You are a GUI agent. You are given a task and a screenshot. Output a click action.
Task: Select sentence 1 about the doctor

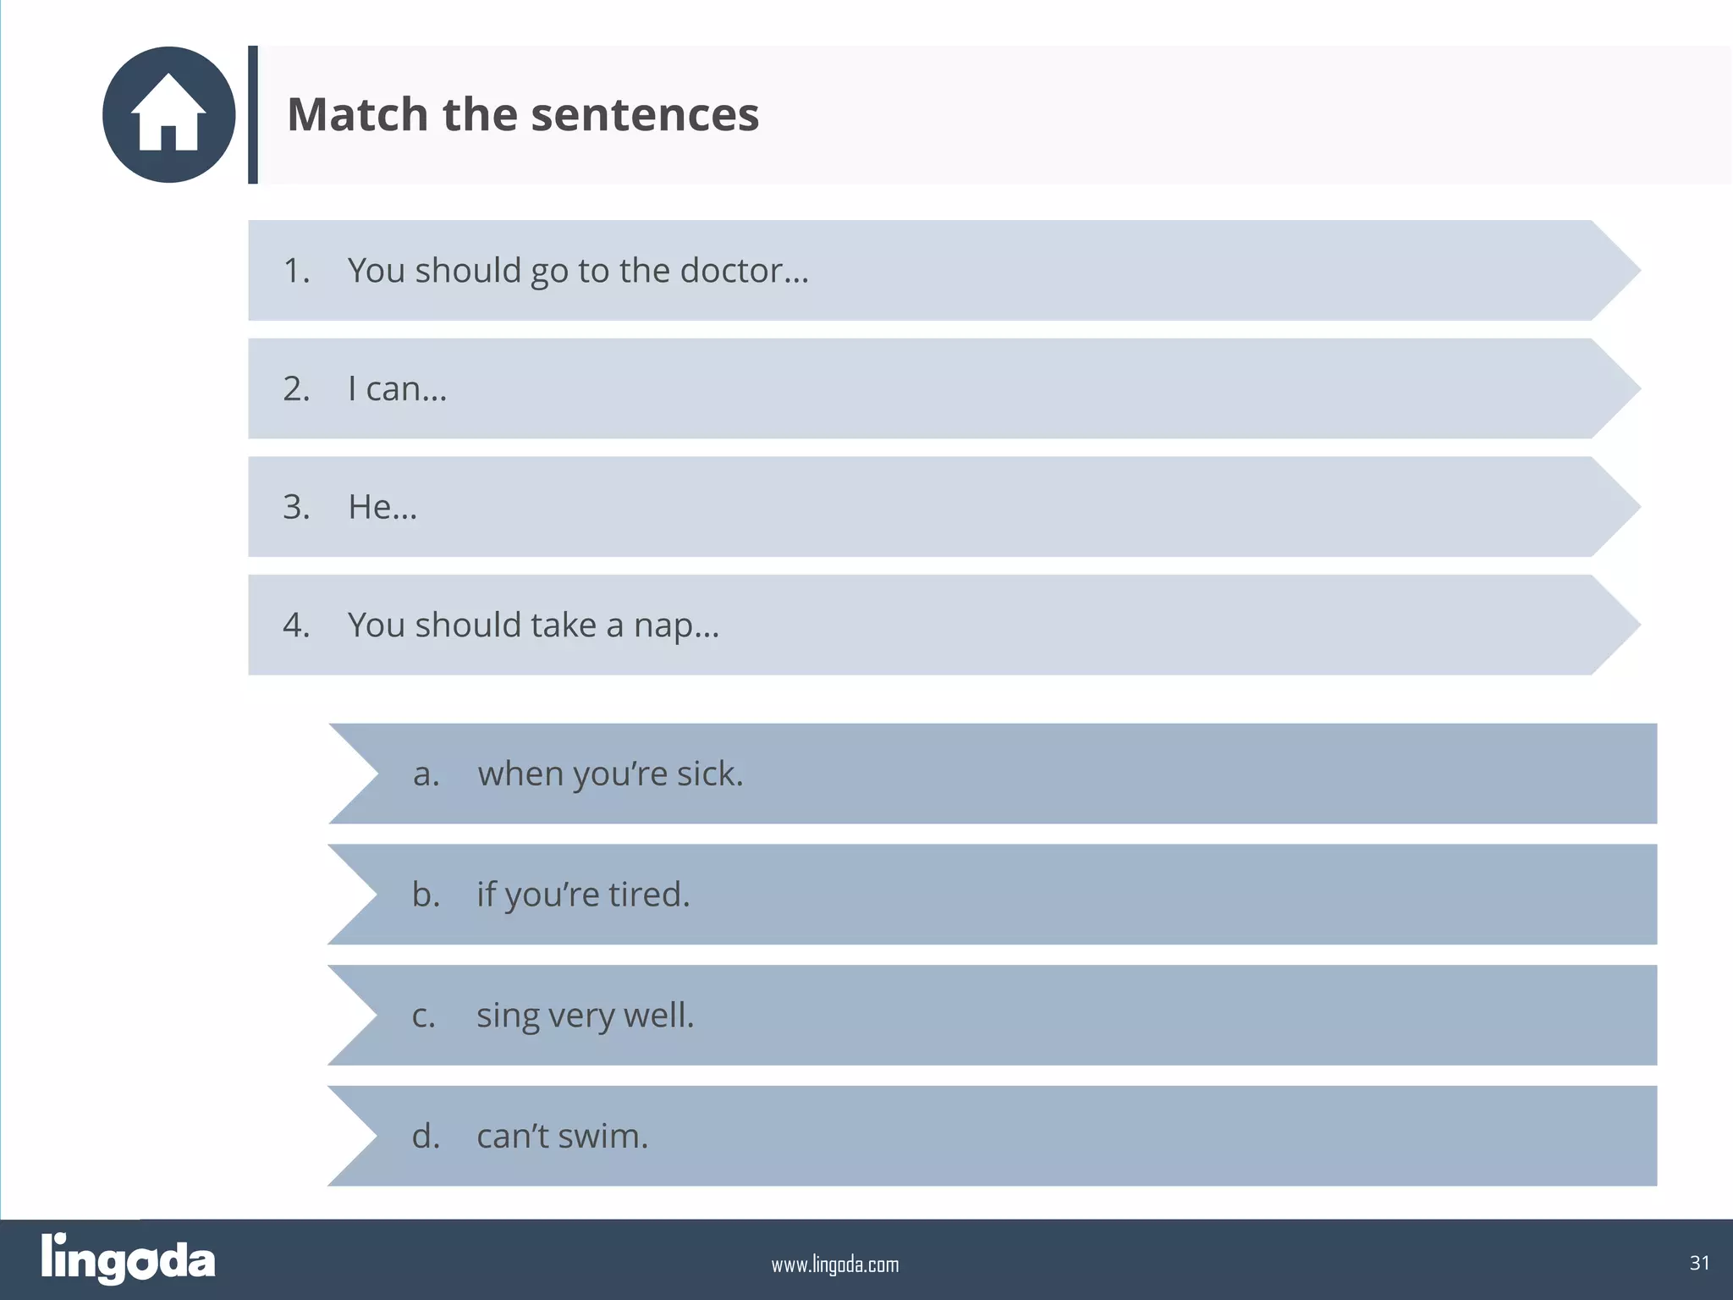click(x=944, y=270)
